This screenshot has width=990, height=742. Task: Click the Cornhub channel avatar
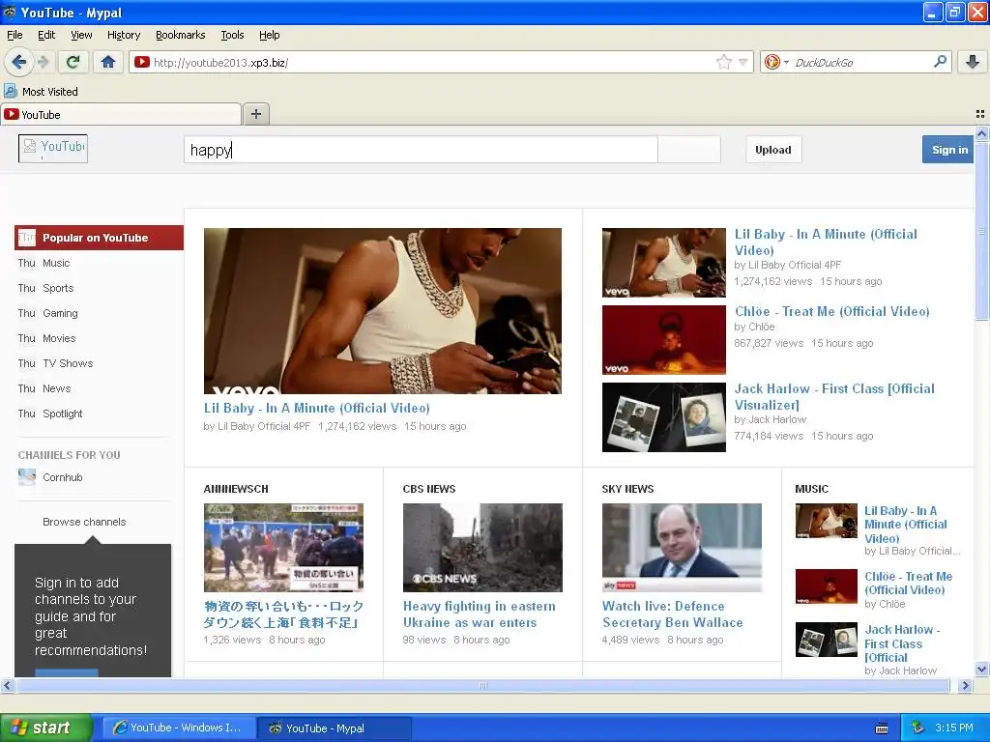coord(27,477)
